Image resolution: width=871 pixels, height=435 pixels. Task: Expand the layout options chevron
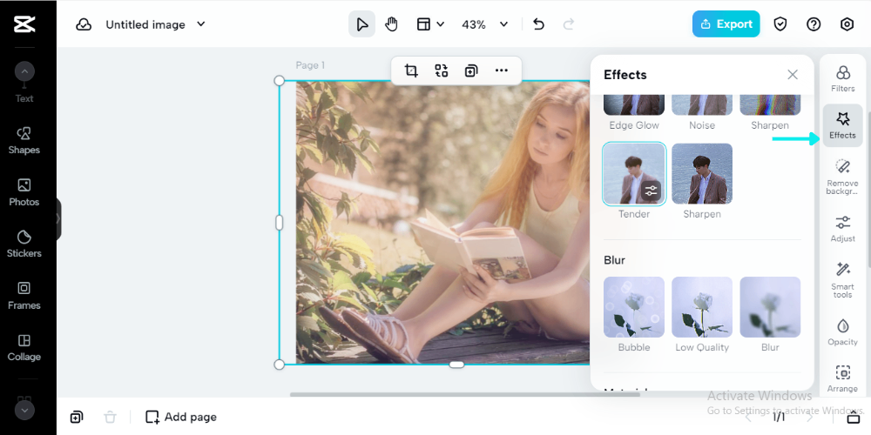click(441, 24)
